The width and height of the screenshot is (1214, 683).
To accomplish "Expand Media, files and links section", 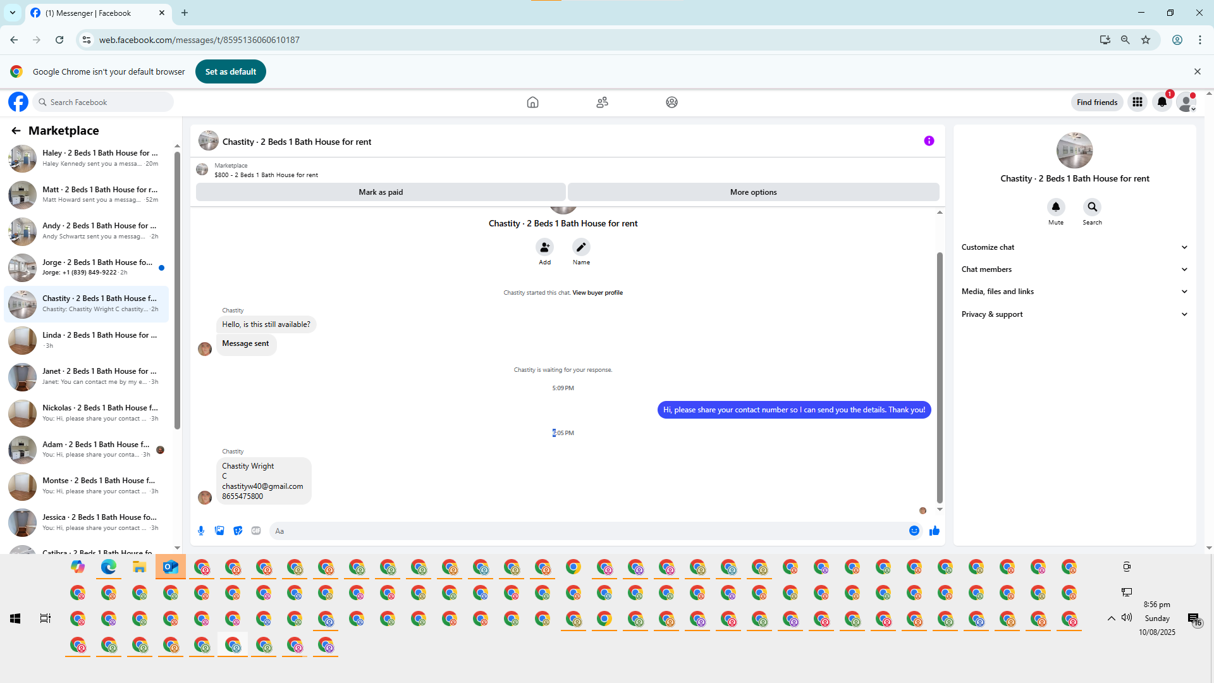I will point(1074,292).
